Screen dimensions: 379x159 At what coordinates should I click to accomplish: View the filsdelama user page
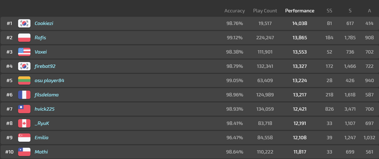coord(46,95)
